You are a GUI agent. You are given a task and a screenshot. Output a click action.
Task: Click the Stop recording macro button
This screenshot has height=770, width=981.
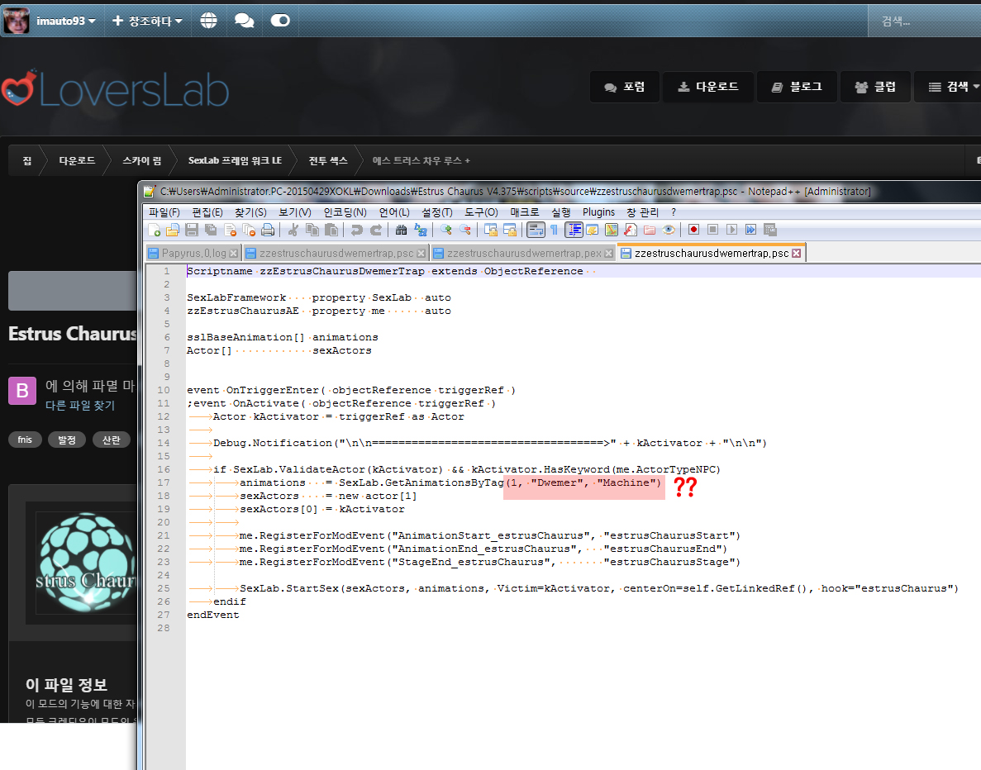(712, 231)
